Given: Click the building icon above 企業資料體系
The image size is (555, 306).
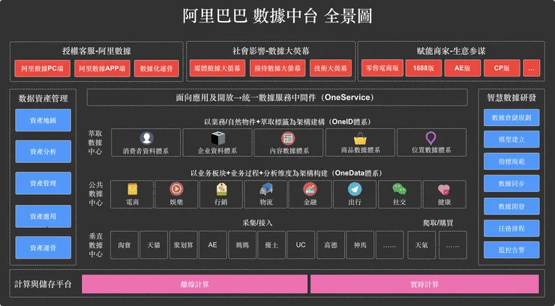Looking at the screenshot, I should [x=218, y=139].
